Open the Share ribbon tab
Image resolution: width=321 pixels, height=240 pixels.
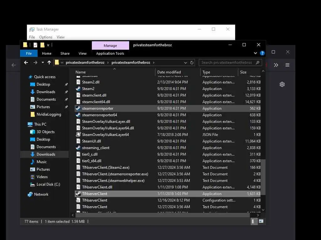(x=65, y=53)
